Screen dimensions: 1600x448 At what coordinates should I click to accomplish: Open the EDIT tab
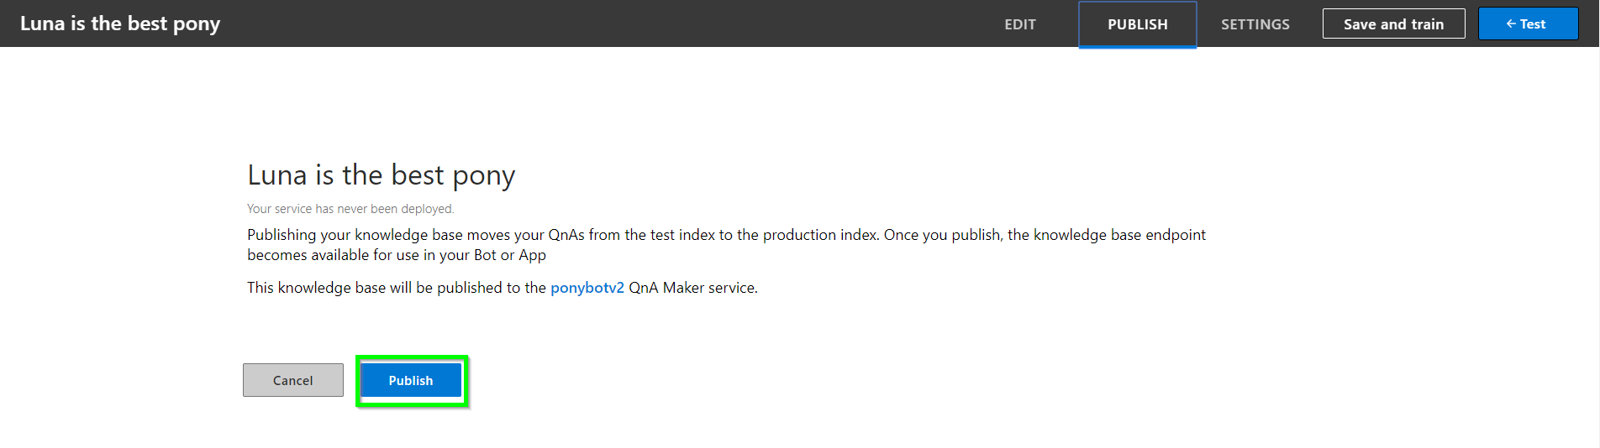click(1020, 24)
